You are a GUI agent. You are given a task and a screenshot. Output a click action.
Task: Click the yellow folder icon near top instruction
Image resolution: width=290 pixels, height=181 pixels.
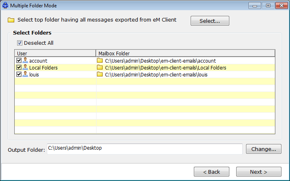[x=11, y=20]
